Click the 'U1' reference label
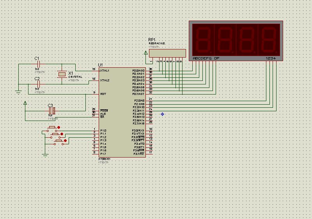The width and height of the screenshot is (312, 219). 100,65
